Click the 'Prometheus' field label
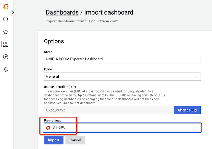This screenshot has width=212, height=149. pyautogui.click(x=52, y=120)
